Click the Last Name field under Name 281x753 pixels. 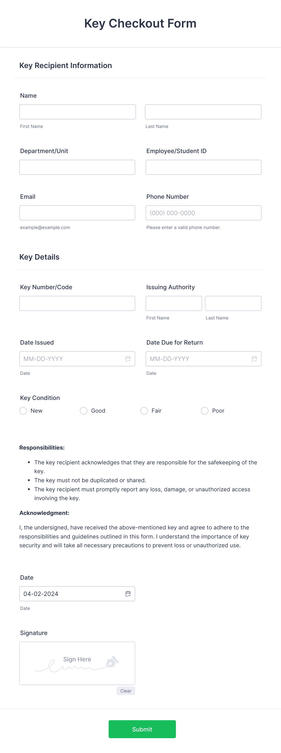pos(203,112)
